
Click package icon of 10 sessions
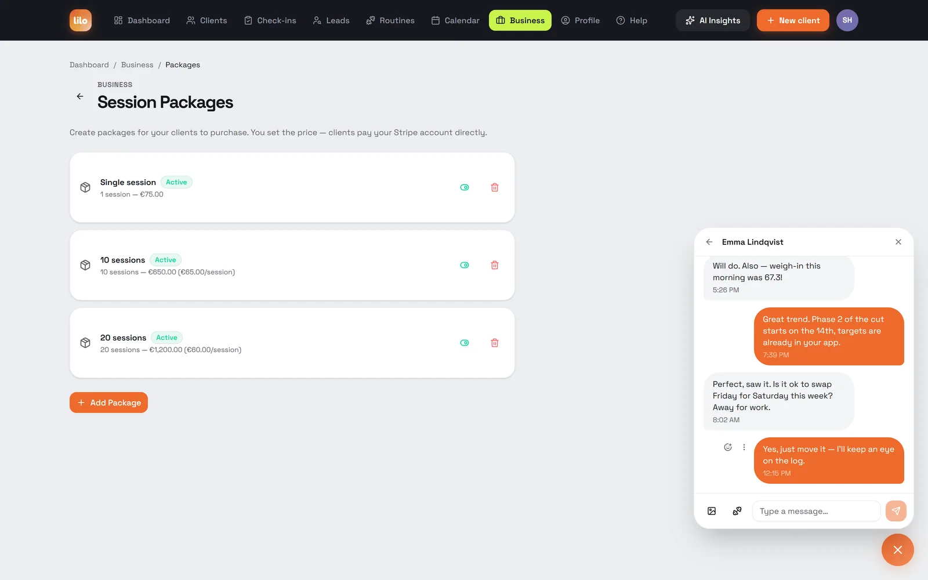tap(85, 265)
